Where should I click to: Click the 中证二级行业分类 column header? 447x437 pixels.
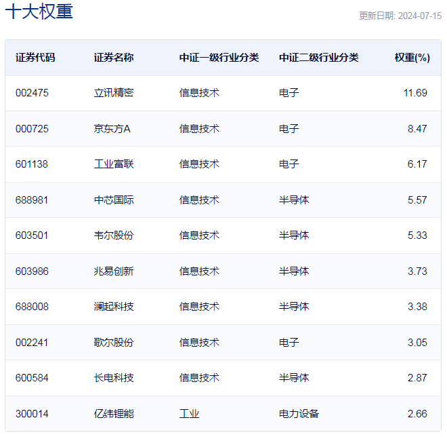point(319,58)
